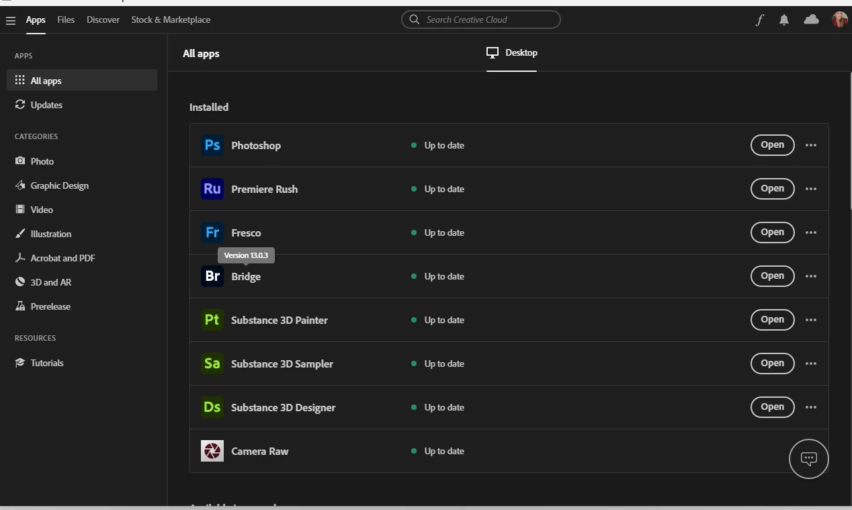Viewport: 852px width, 510px height.
Task: Switch to the Apps tab
Action: pyautogui.click(x=36, y=19)
